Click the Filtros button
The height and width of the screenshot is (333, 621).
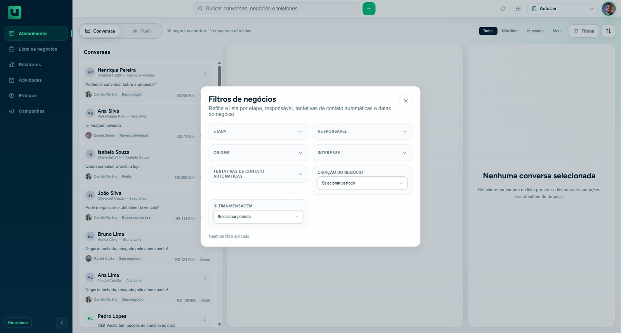coord(584,31)
